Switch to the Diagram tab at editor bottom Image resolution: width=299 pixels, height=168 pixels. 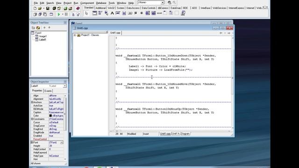tap(185, 134)
